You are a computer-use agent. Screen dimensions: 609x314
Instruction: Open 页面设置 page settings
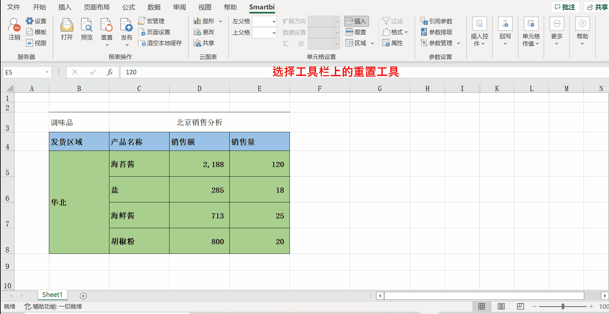154,32
